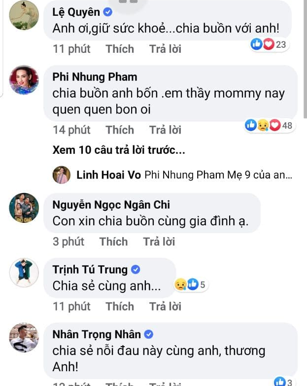
Task: Click Linh Hoai Vo's small reply avatar
Action: [63, 175]
